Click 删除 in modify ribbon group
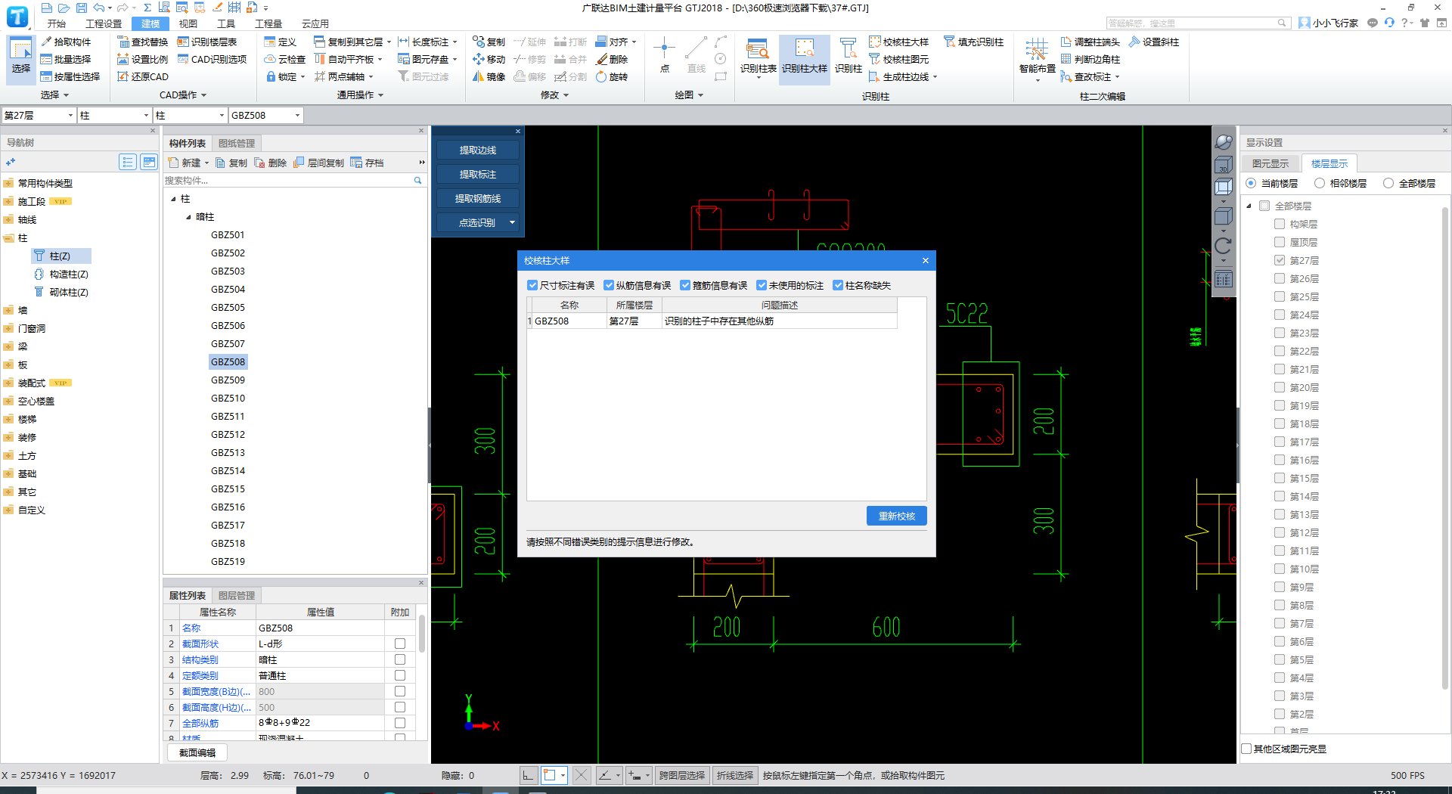 click(612, 59)
